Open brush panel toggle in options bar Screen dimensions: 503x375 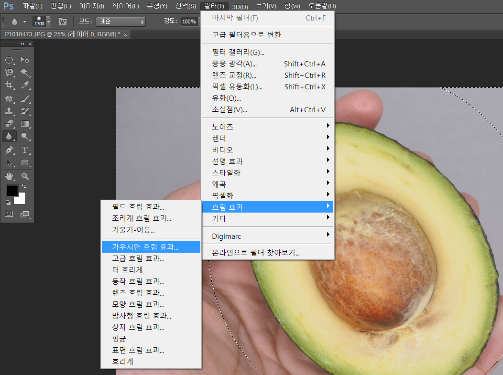click(x=63, y=21)
